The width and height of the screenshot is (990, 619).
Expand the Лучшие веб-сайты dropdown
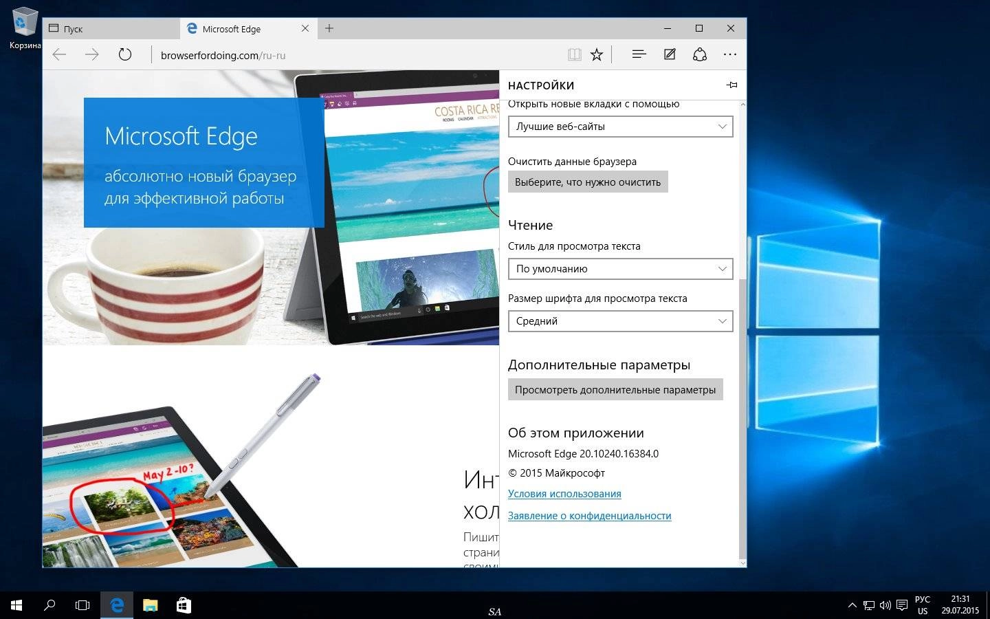tap(621, 127)
